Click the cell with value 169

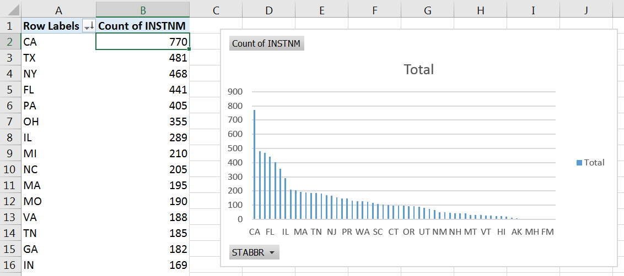click(142, 265)
